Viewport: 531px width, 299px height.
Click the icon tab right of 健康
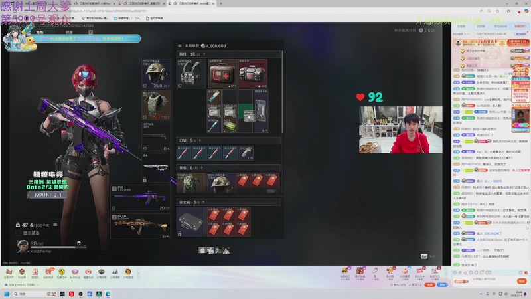(x=90, y=32)
